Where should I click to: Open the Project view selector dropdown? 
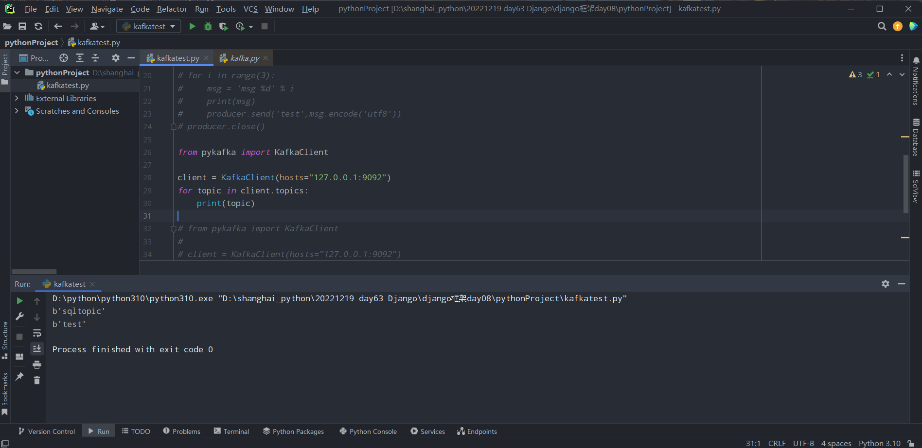(34, 58)
